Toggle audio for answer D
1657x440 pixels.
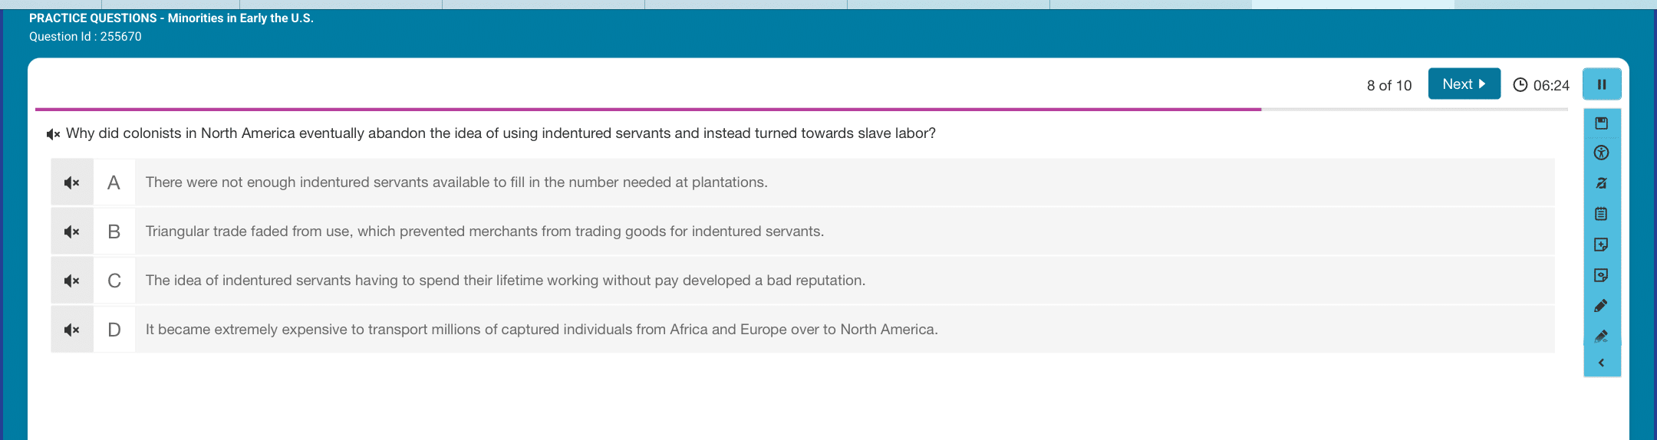(x=72, y=330)
